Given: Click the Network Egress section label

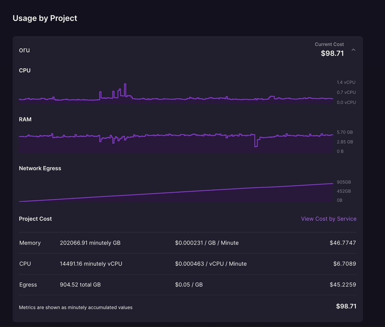Looking at the screenshot, I should click(40, 168).
